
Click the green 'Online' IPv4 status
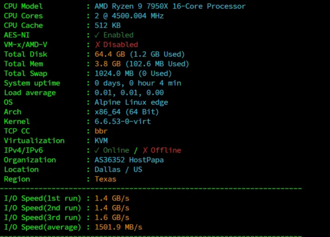[116, 150]
